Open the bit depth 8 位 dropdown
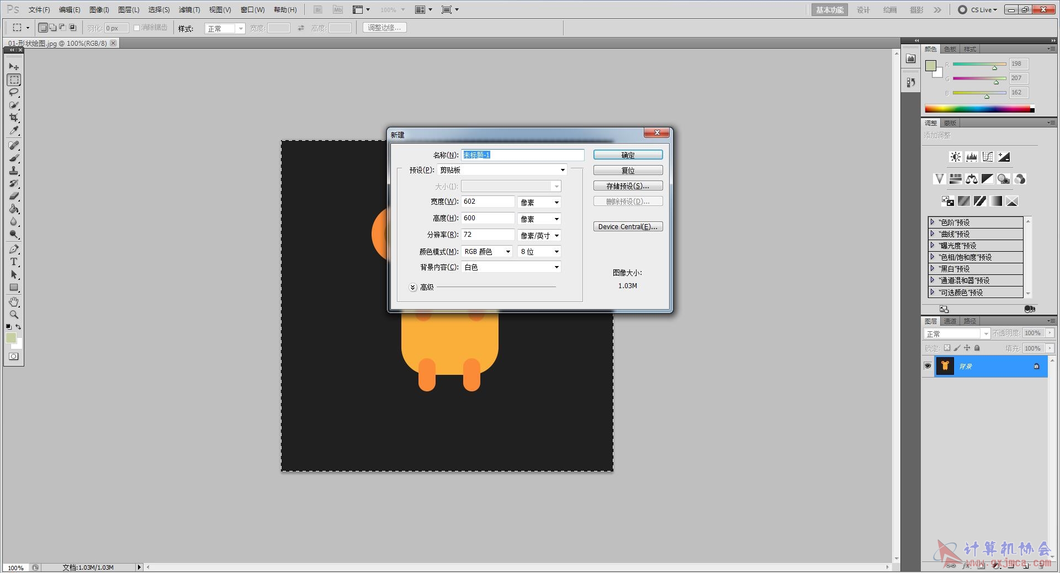The width and height of the screenshot is (1060, 573). [539, 252]
